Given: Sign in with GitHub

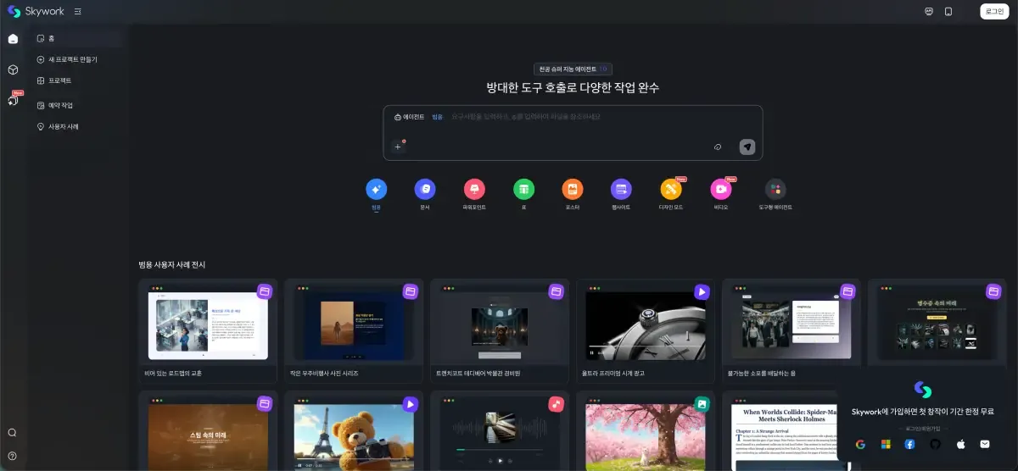Looking at the screenshot, I should pos(935,444).
